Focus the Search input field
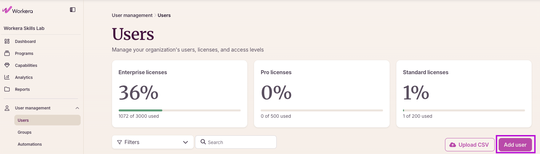Image resolution: width=540 pixels, height=154 pixels. click(236, 142)
